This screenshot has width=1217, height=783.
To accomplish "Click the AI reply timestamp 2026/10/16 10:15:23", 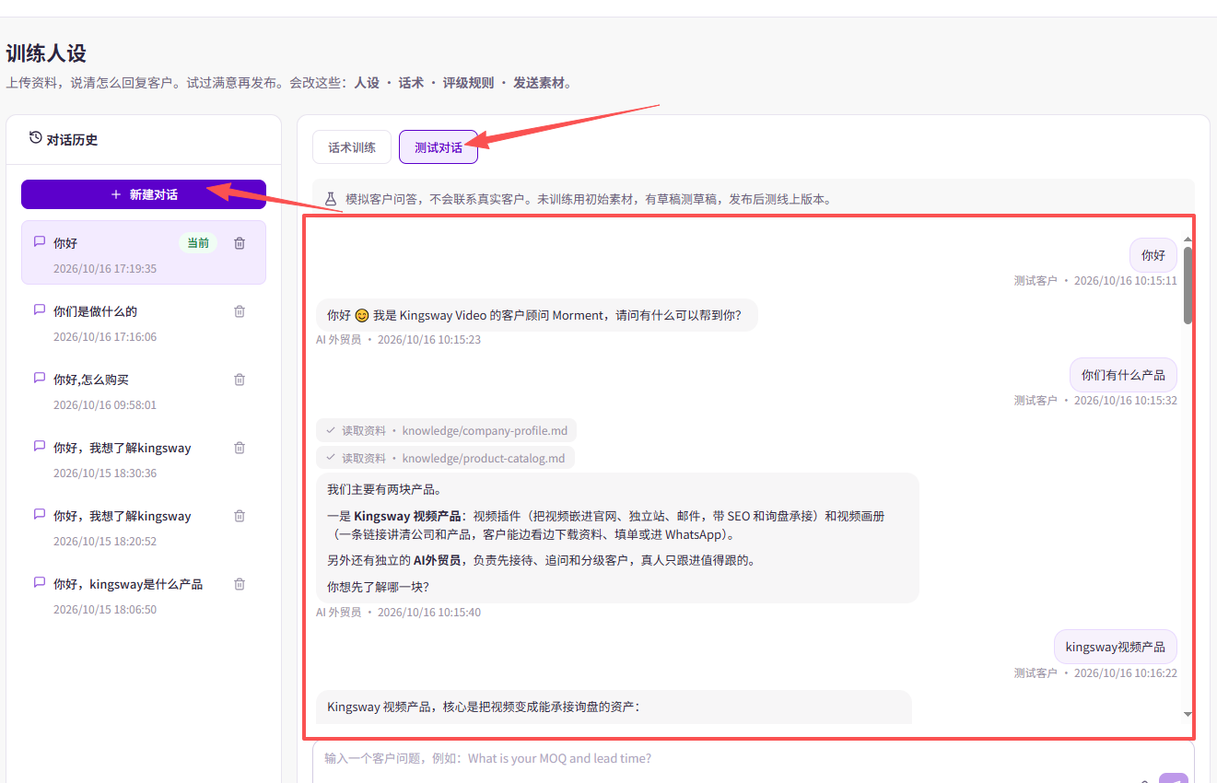I will click(x=429, y=339).
